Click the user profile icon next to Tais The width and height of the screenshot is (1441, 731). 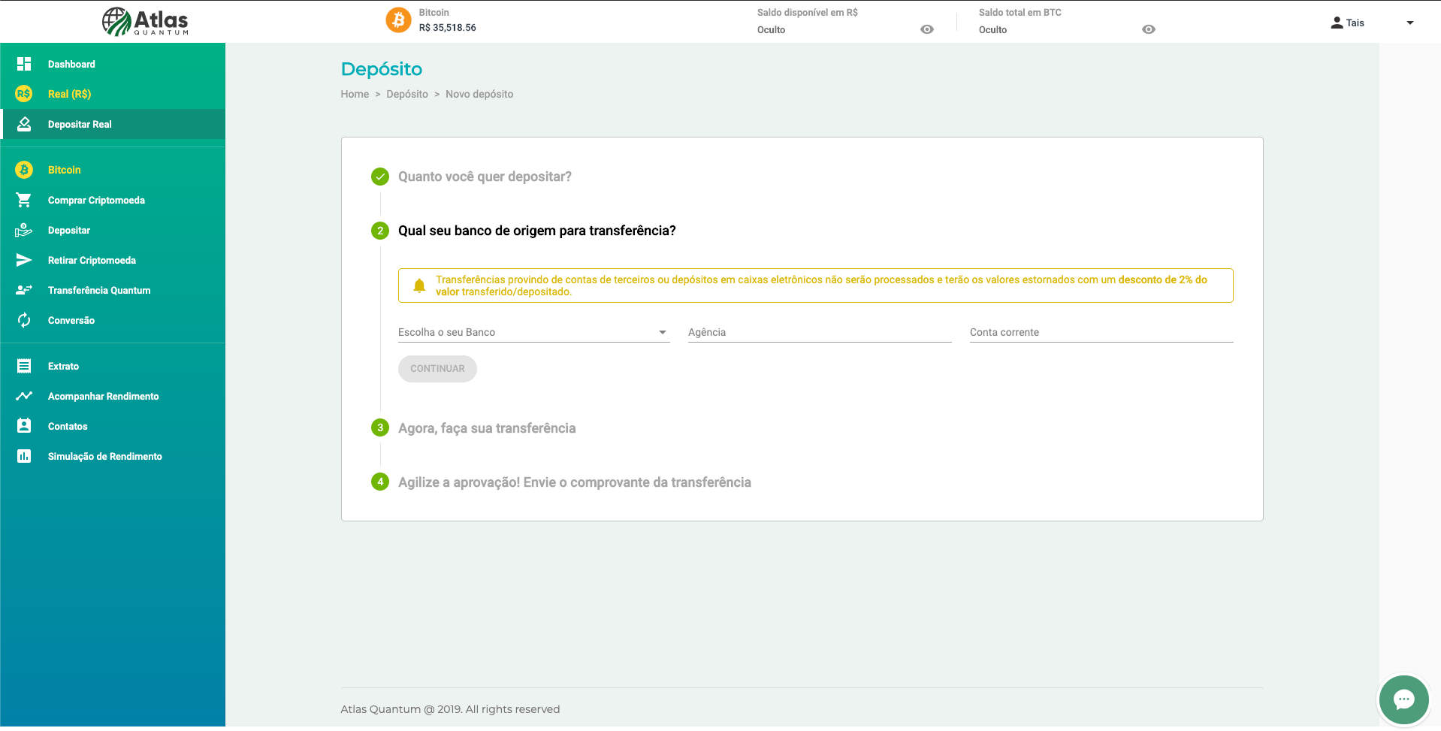1337,23
